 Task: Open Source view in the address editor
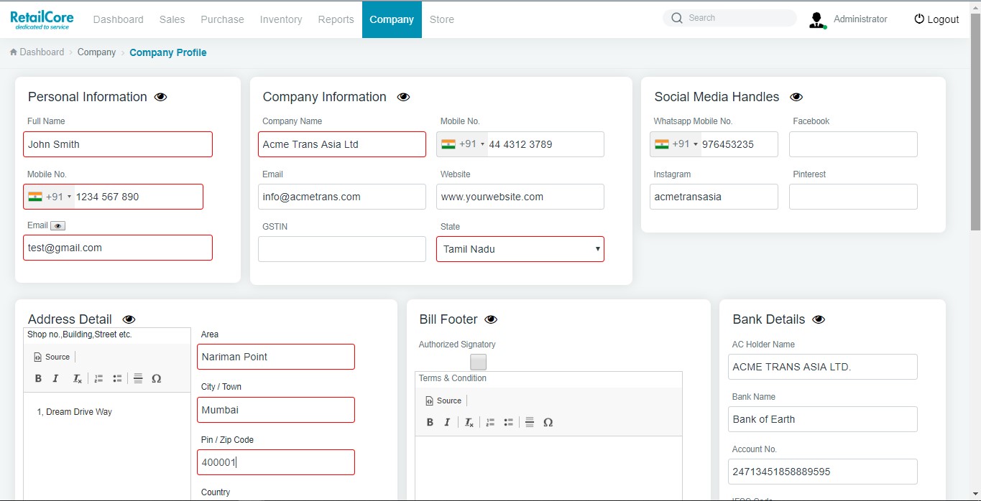click(52, 357)
